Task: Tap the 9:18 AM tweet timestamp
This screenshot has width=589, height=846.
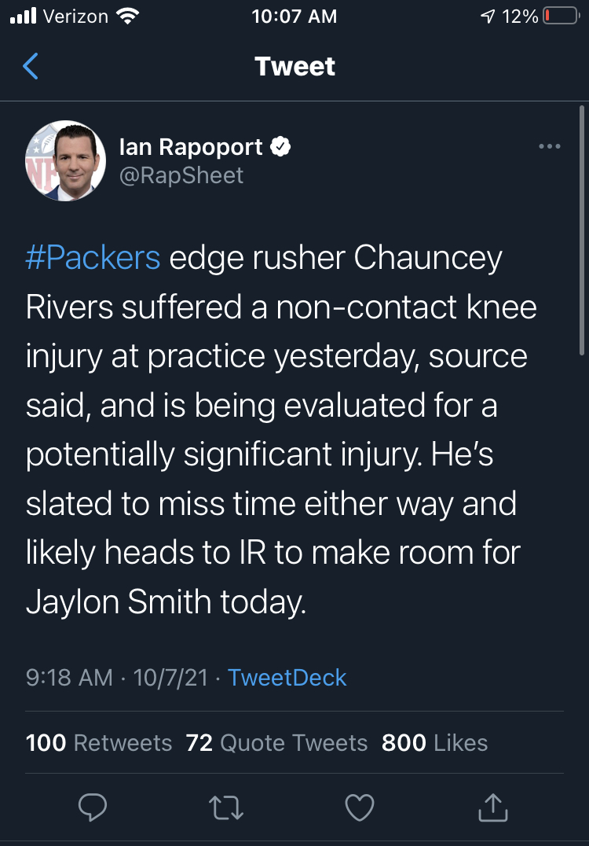Action: point(69,677)
